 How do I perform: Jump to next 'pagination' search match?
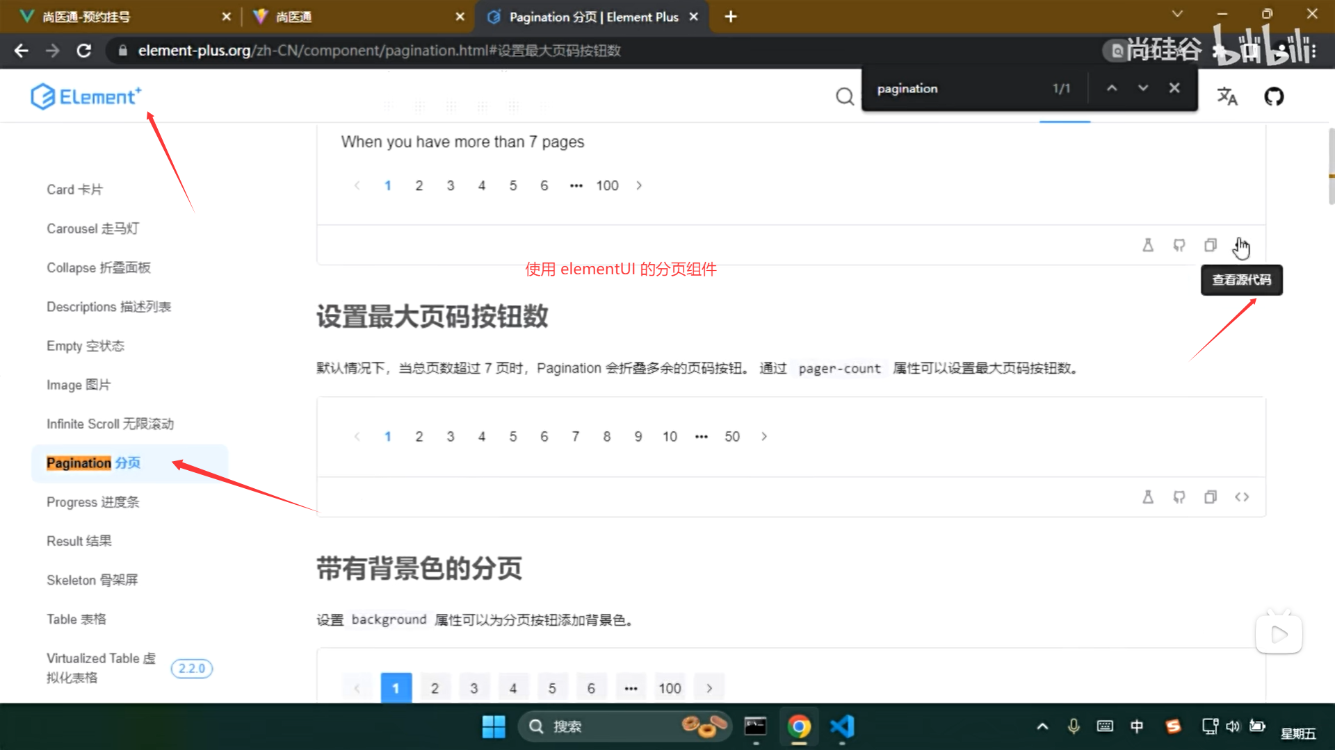point(1142,88)
